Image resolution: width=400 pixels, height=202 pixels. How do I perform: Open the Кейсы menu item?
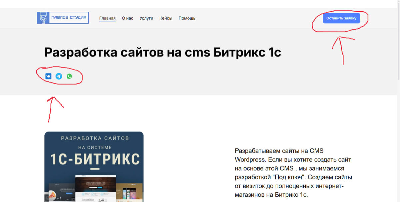[x=166, y=18]
